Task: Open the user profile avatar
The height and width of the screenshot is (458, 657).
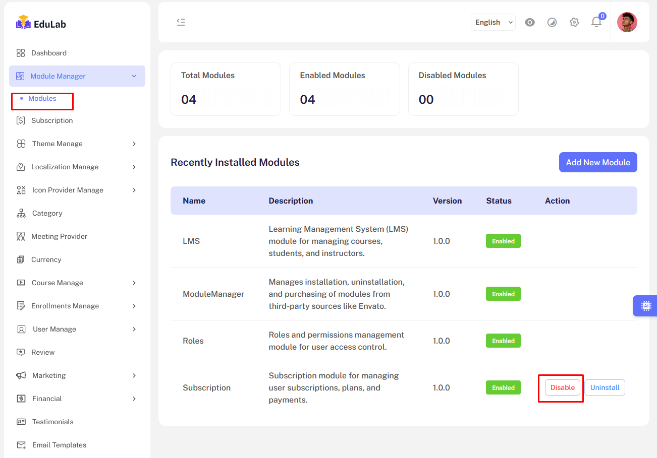Action: pyautogui.click(x=627, y=22)
